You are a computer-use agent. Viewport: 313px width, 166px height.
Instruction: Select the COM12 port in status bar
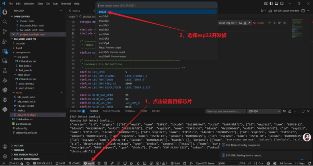(x=75, y=164)
